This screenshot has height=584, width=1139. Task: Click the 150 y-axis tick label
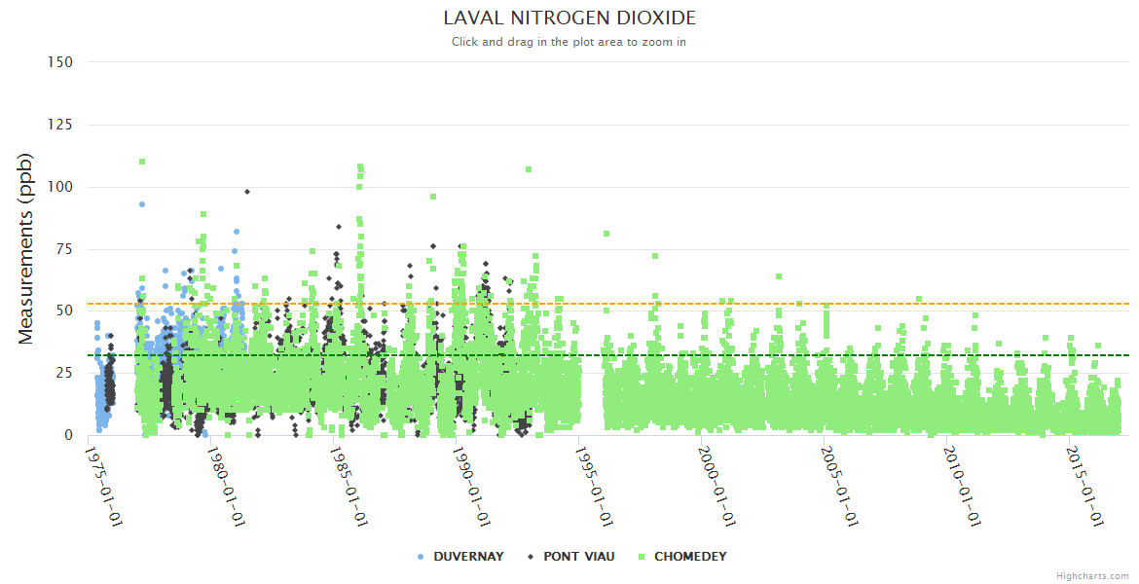(x=60, y=62)
